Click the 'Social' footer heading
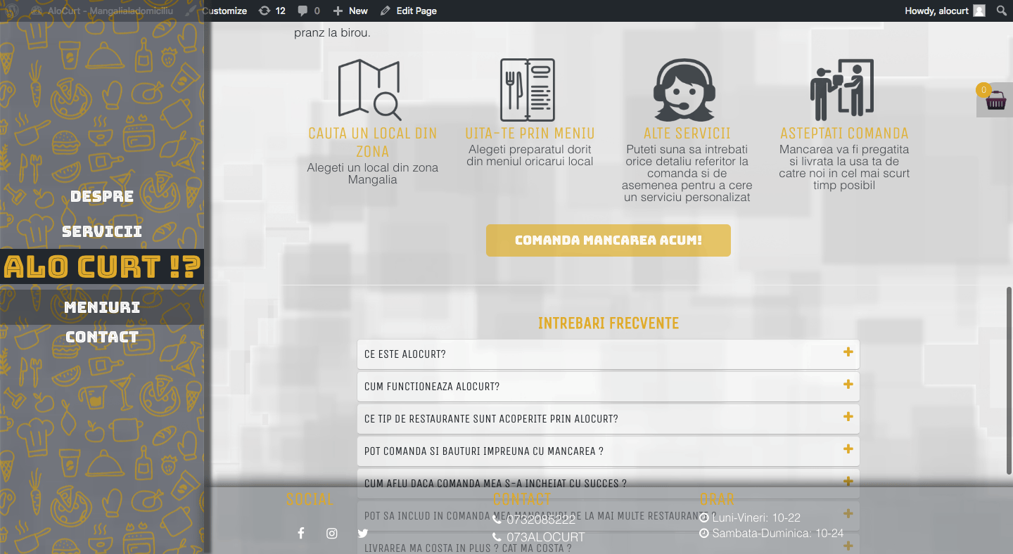Image resolution: width=1013 pixels, height=554 pixels. (x=310, y=499)
